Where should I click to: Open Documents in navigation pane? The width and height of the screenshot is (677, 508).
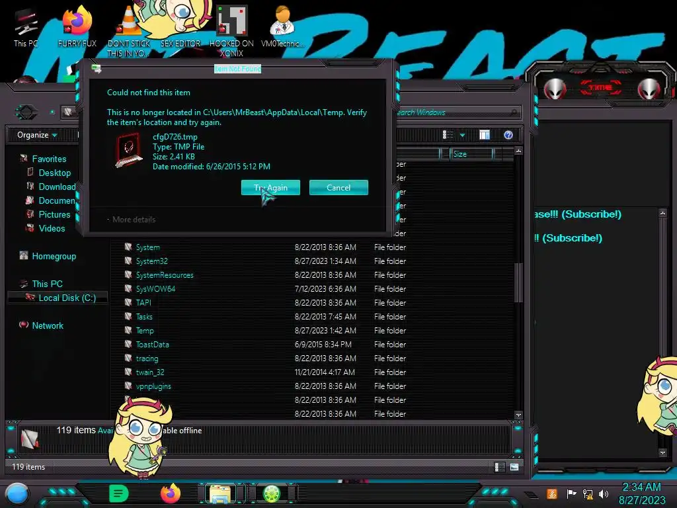(56, 200)
